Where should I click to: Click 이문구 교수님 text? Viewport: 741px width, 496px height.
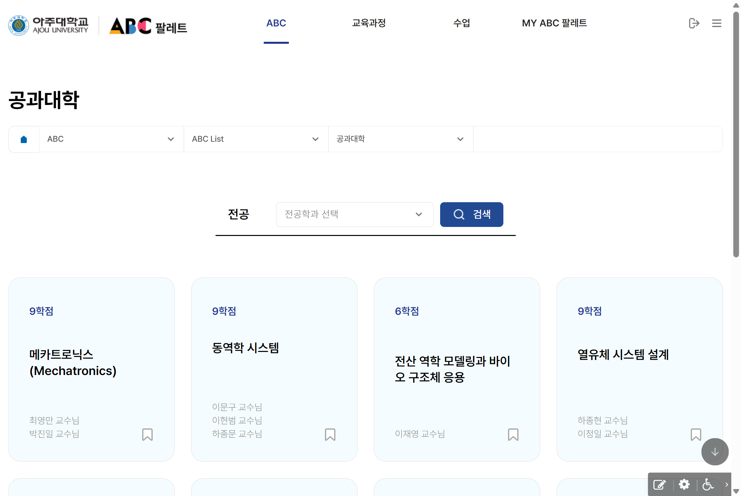click(x=237, y=407)
